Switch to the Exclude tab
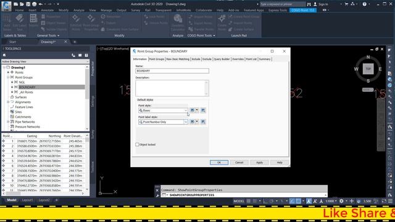The width and height of the screenshot is (395, 222). (x=207, y=59)
